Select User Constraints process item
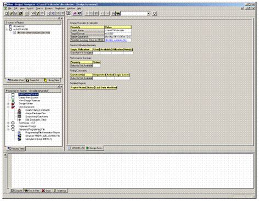 tap(26, 107)
